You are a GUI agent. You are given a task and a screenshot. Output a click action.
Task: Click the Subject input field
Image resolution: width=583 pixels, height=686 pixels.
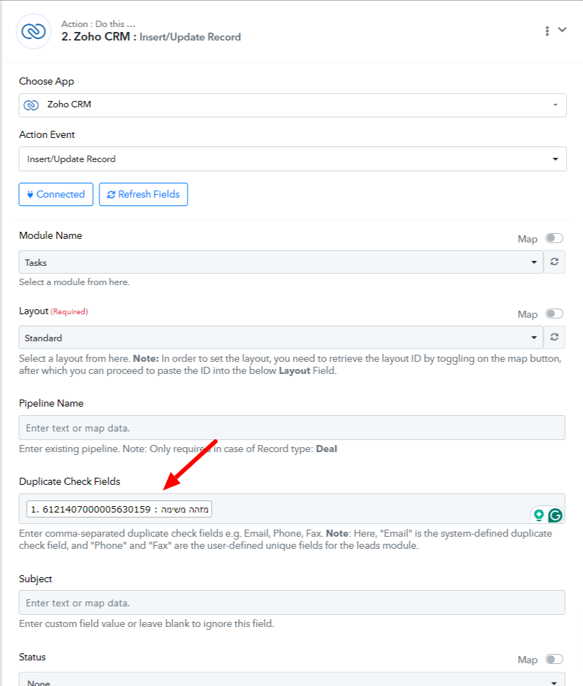292,603
